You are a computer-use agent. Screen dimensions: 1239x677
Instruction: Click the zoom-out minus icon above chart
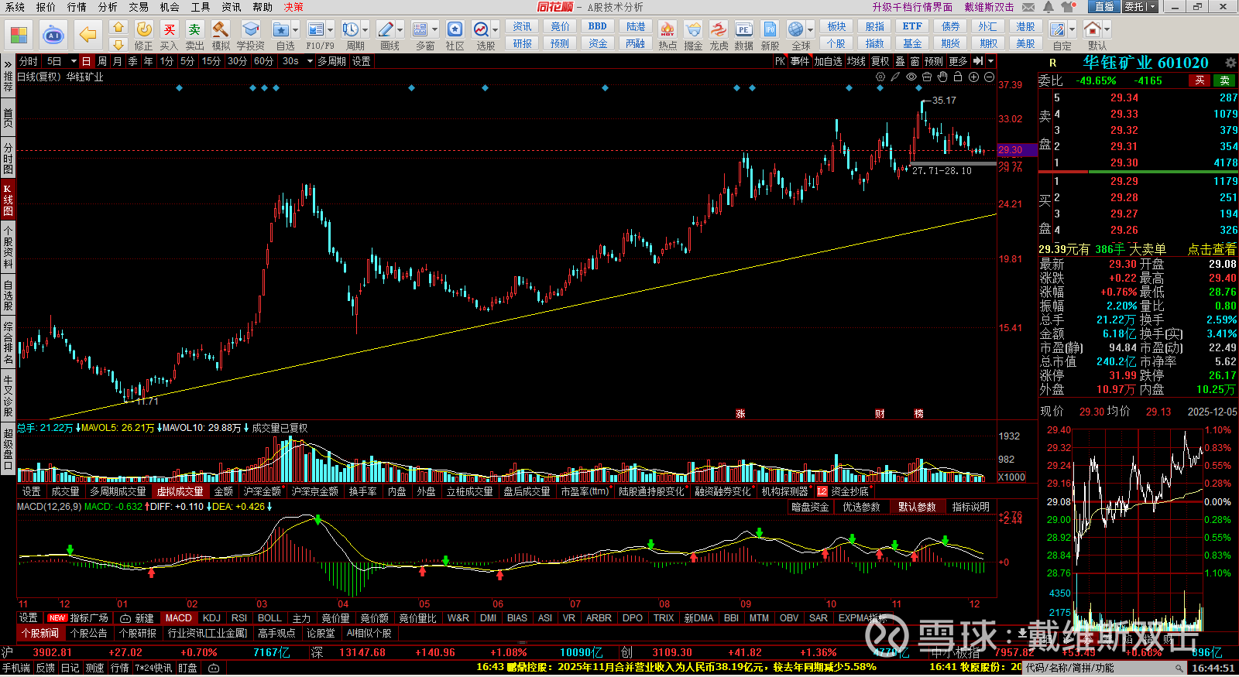coord(989,77)
